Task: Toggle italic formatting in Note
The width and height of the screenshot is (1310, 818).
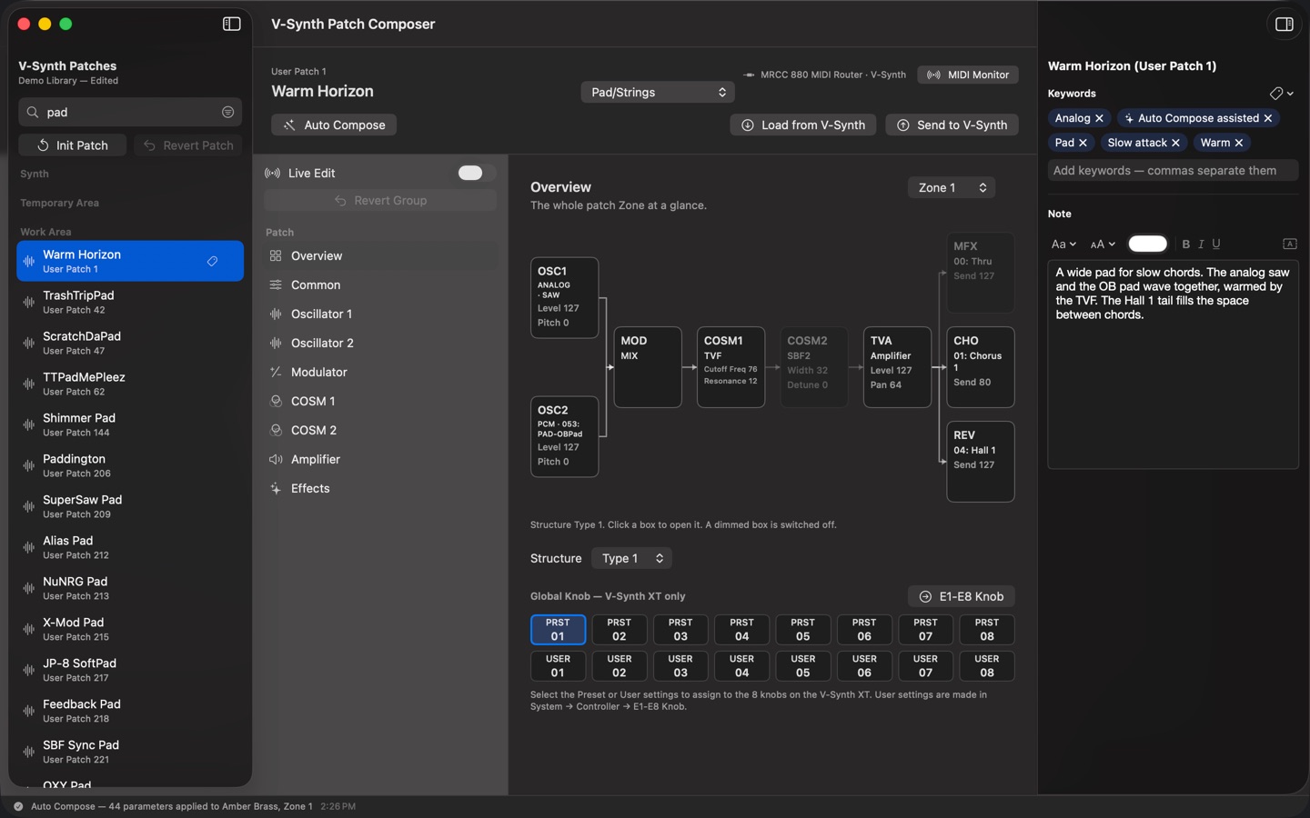Action: point(1201,244)
